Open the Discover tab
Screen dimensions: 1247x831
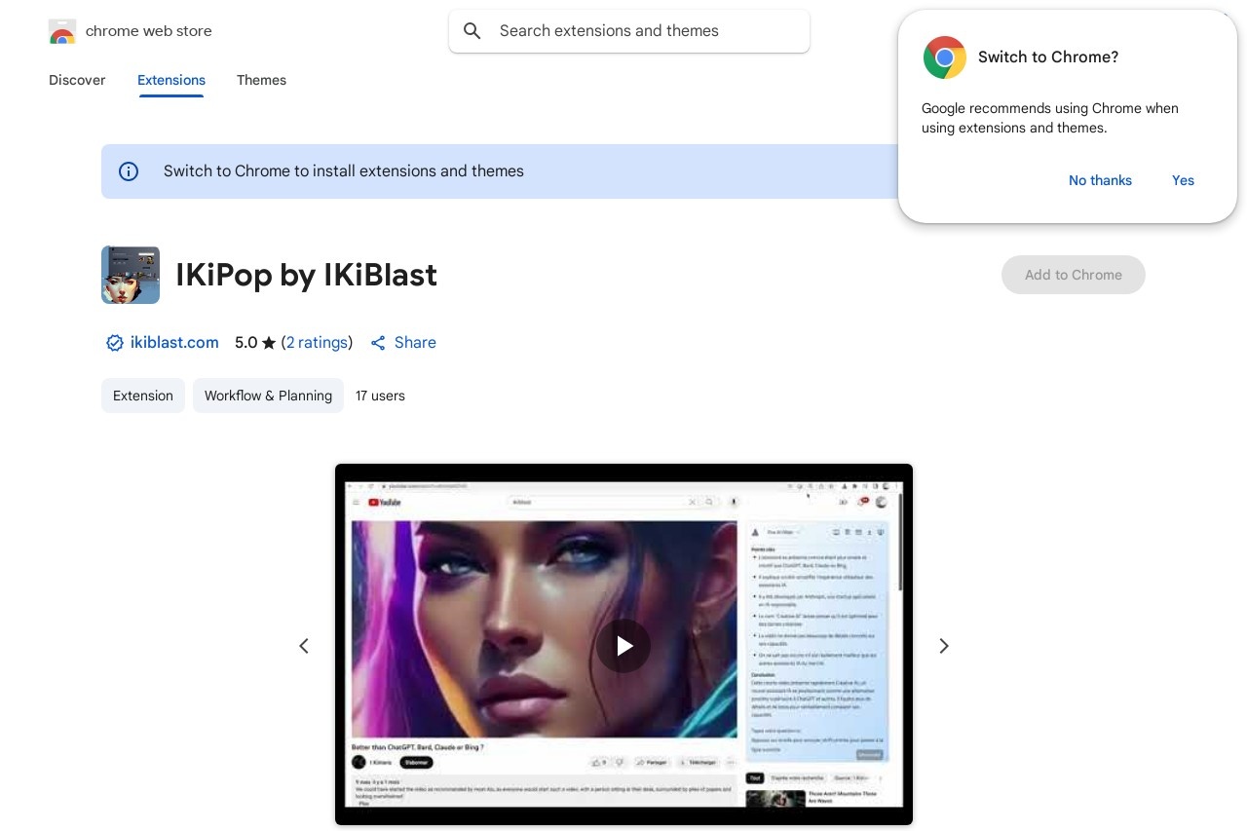[77, 80]
